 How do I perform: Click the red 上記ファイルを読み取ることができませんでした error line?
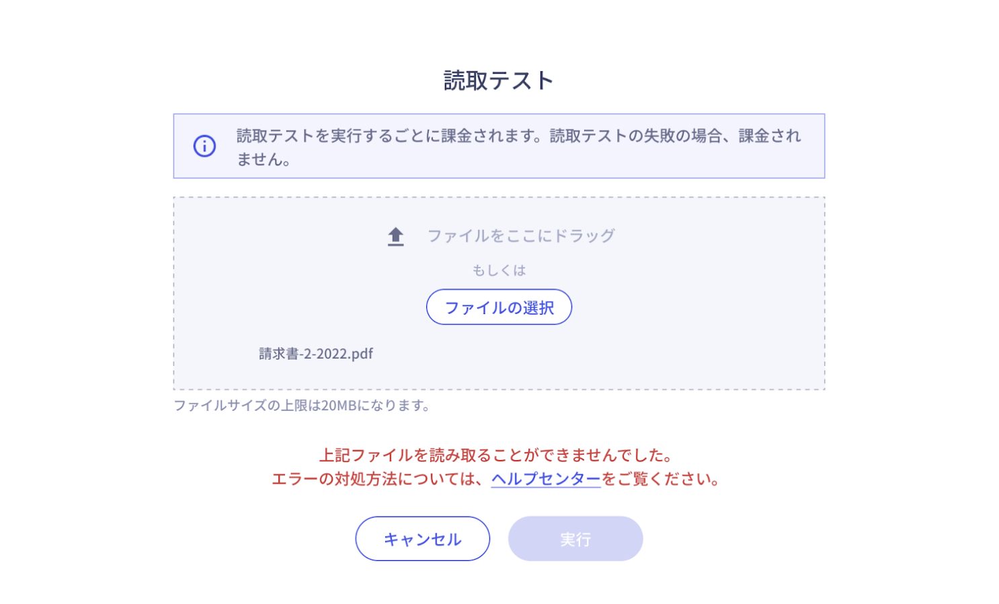point(496,455)
